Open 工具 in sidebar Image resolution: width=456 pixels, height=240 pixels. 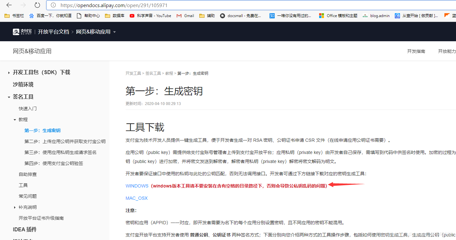(23, 185)
